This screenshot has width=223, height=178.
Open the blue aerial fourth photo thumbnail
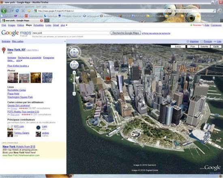[47, 78]
